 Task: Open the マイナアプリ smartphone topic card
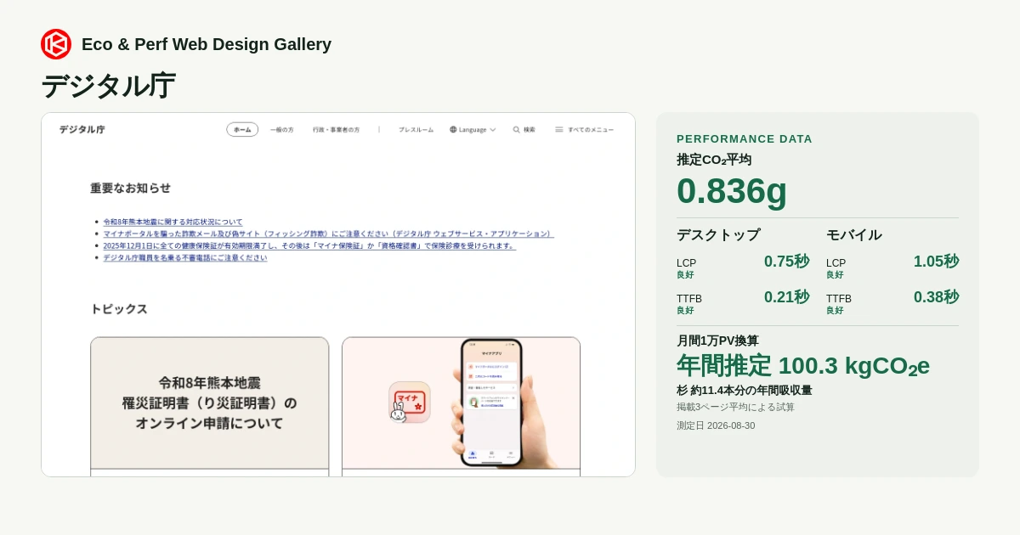[462, 406]
